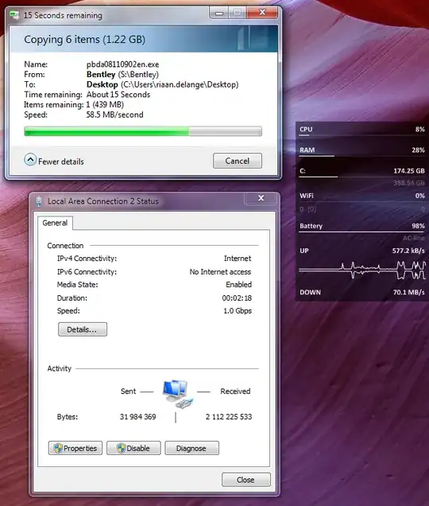This screenshot has width=429, height=506.
Task: Click the RAM 28% usage bar
Action: pyautogui.click(x=362, y=156)
